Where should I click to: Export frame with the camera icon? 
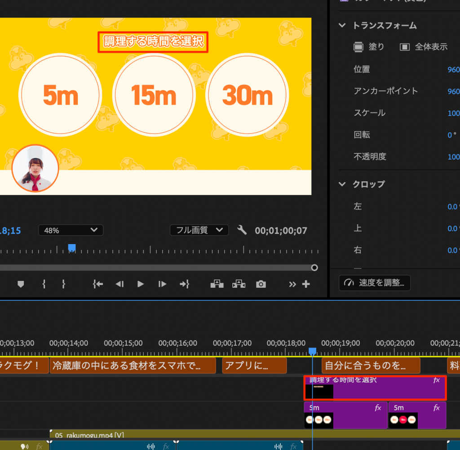261,284
